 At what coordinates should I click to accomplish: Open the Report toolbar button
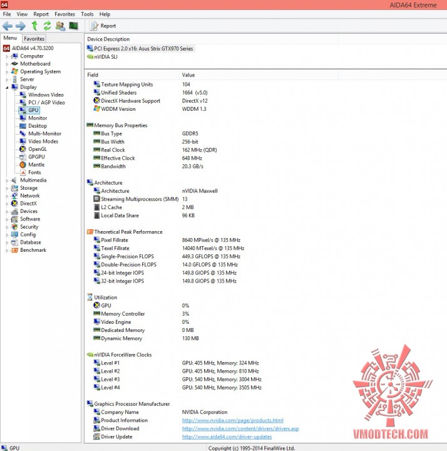[103, 26]
